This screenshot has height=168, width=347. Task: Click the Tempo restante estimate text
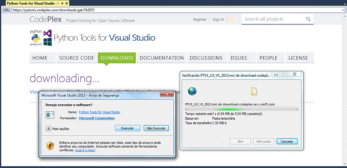pyautogui.click(x=224, y=114)
